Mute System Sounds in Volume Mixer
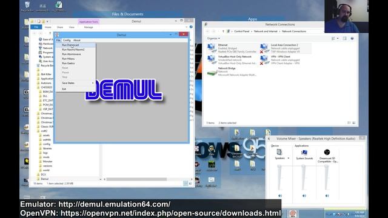 point(304,196)
